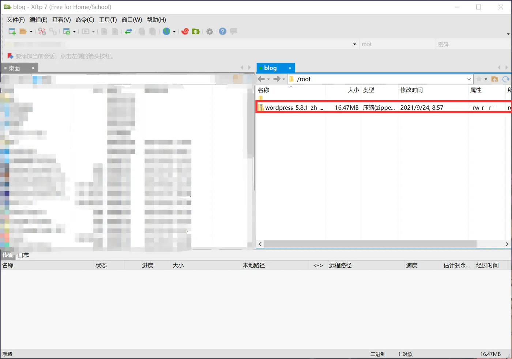Viewport: 512px width, 359px height.
Task: Close the blog tab
Action: 290,68
